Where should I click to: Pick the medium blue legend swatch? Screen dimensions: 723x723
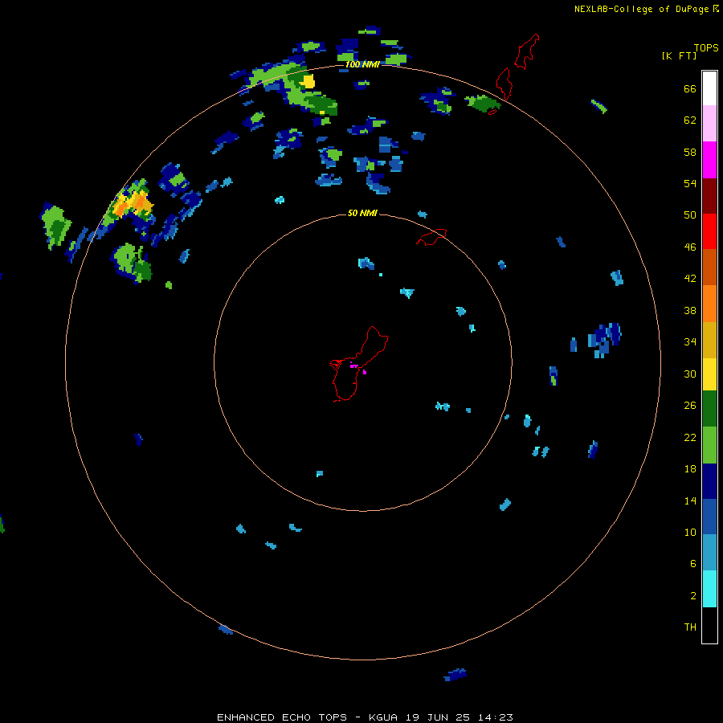[709, 517]
